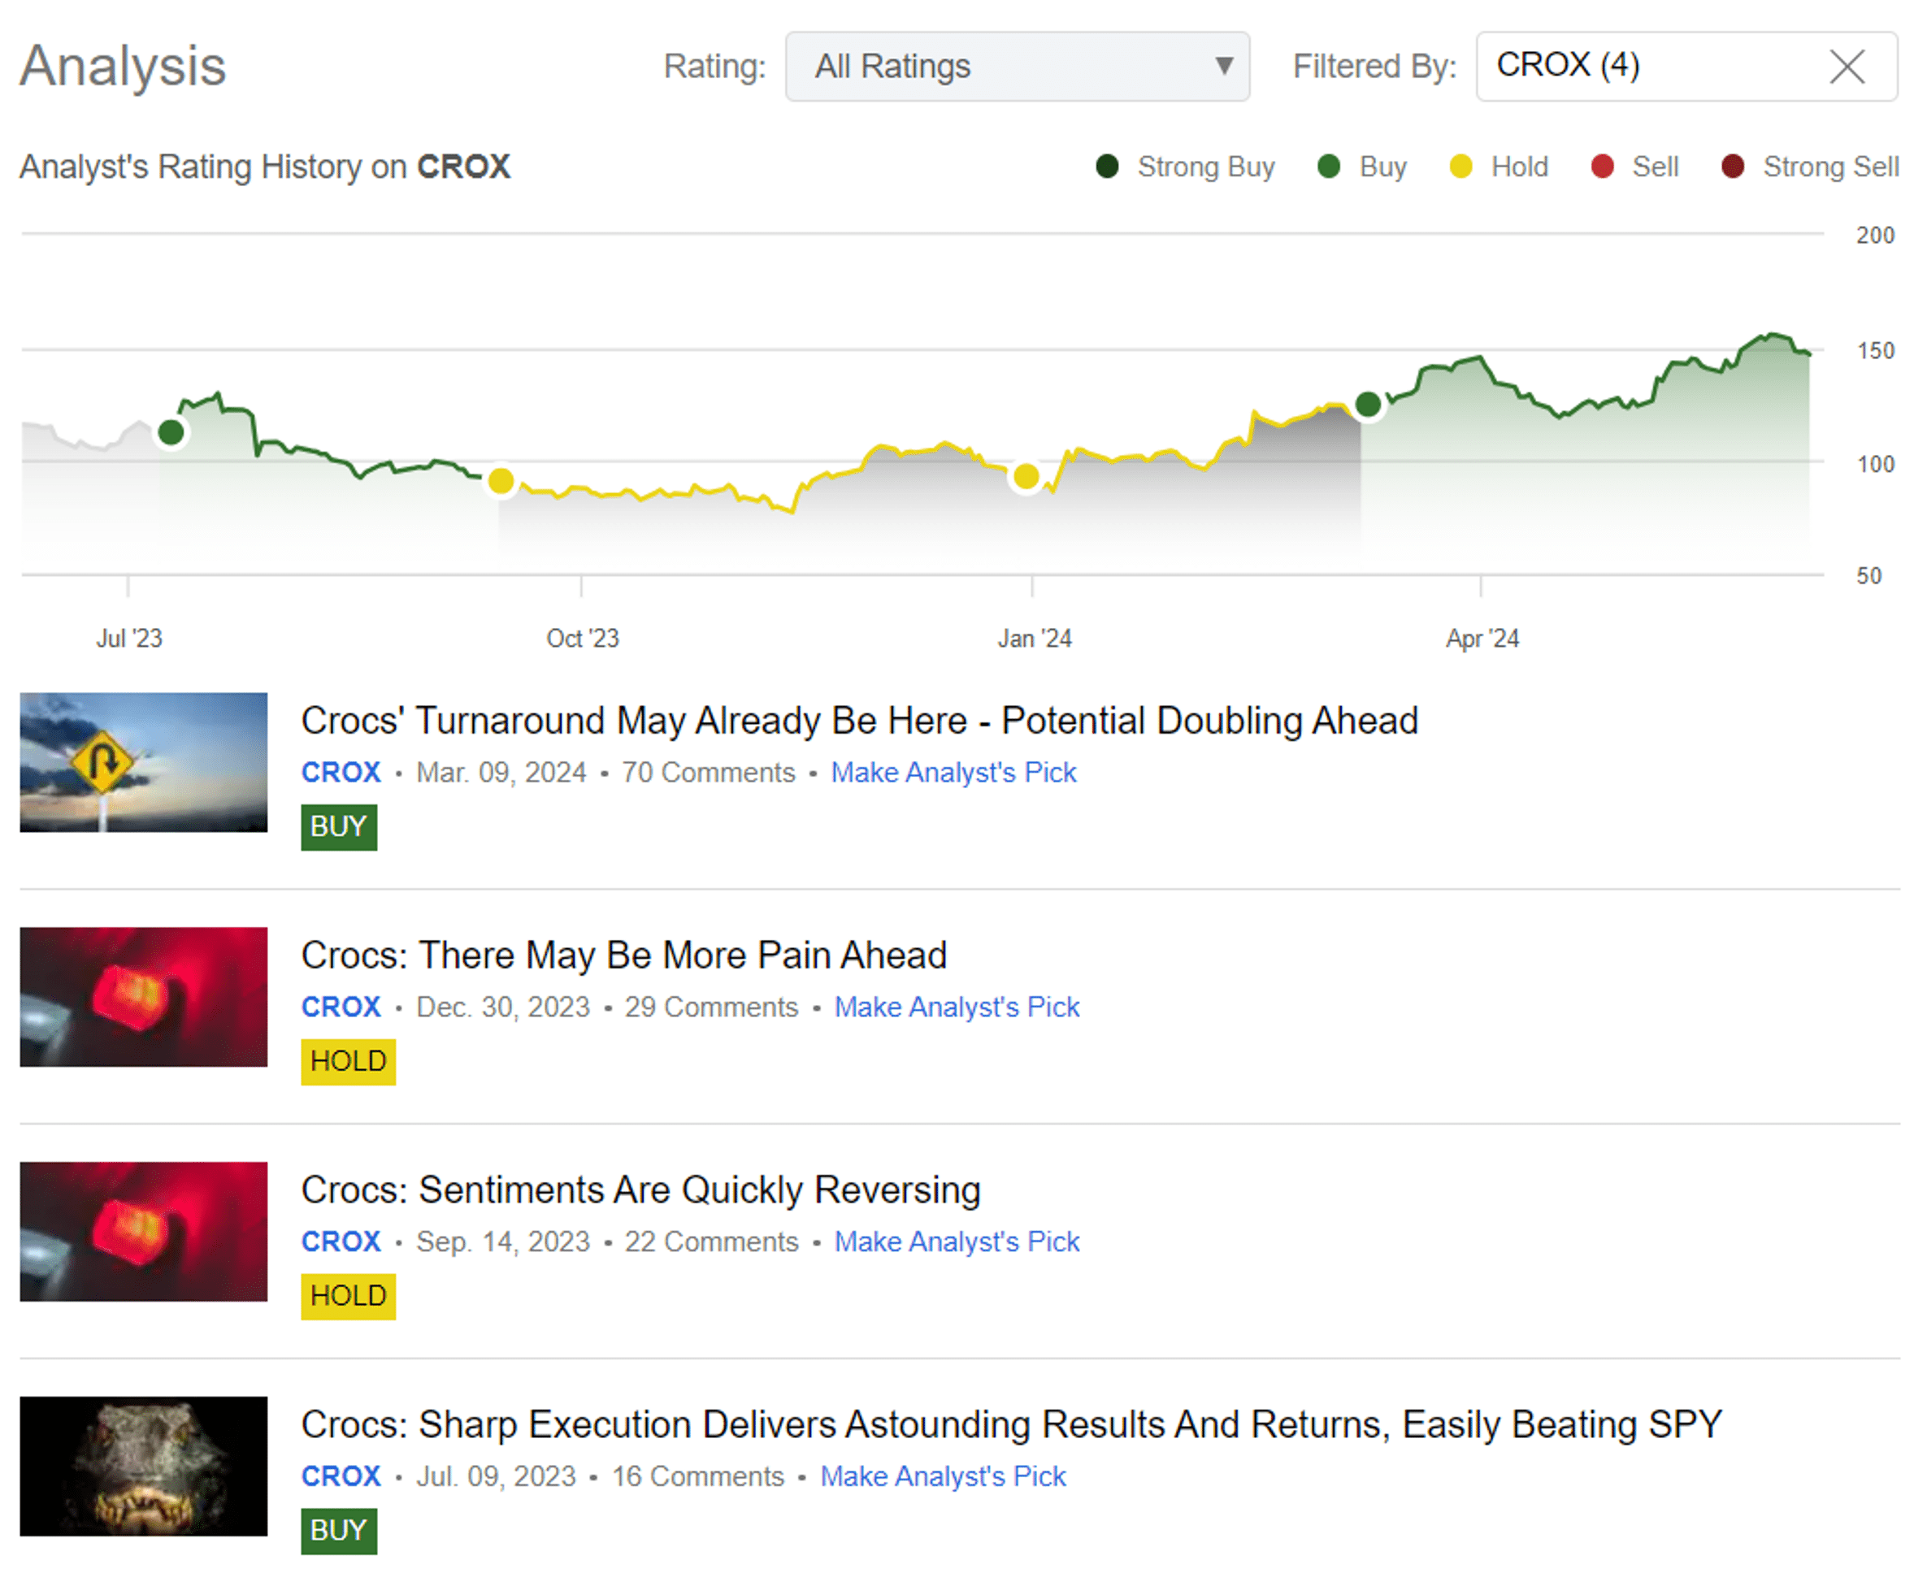Click the September 2023 Hold marker on the chart

point(501,480)
